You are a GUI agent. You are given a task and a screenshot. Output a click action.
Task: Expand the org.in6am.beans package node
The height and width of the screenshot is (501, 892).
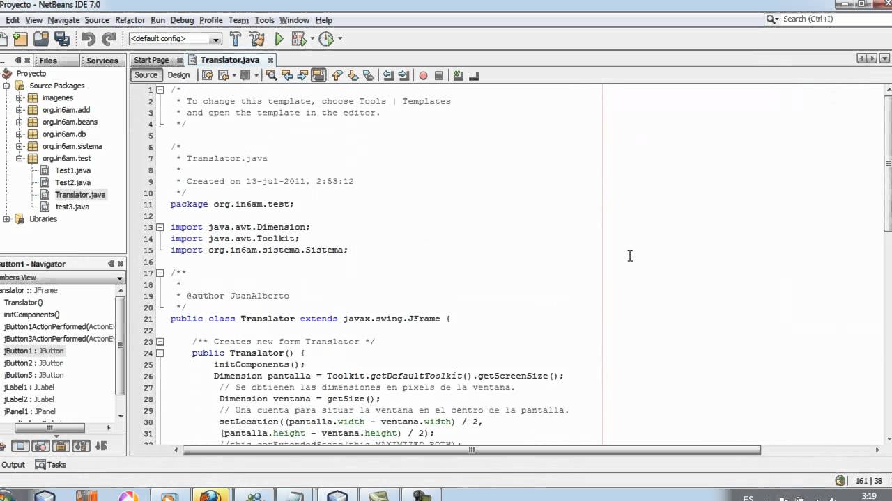pyautogui.click(x=20, y=122)
